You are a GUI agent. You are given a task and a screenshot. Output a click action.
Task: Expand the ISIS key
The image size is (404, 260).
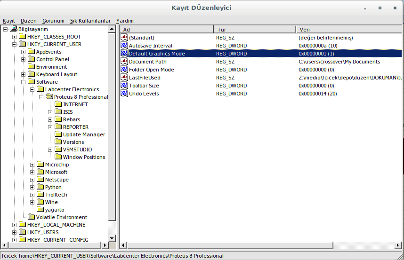pos(50,112)
